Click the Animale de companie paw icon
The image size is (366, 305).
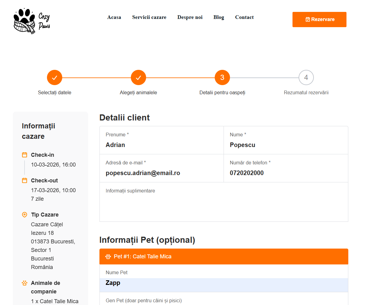(25, 283)
